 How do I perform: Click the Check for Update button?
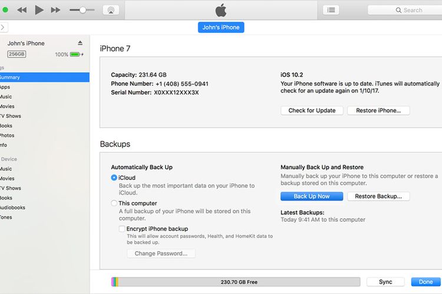(312, 111)
